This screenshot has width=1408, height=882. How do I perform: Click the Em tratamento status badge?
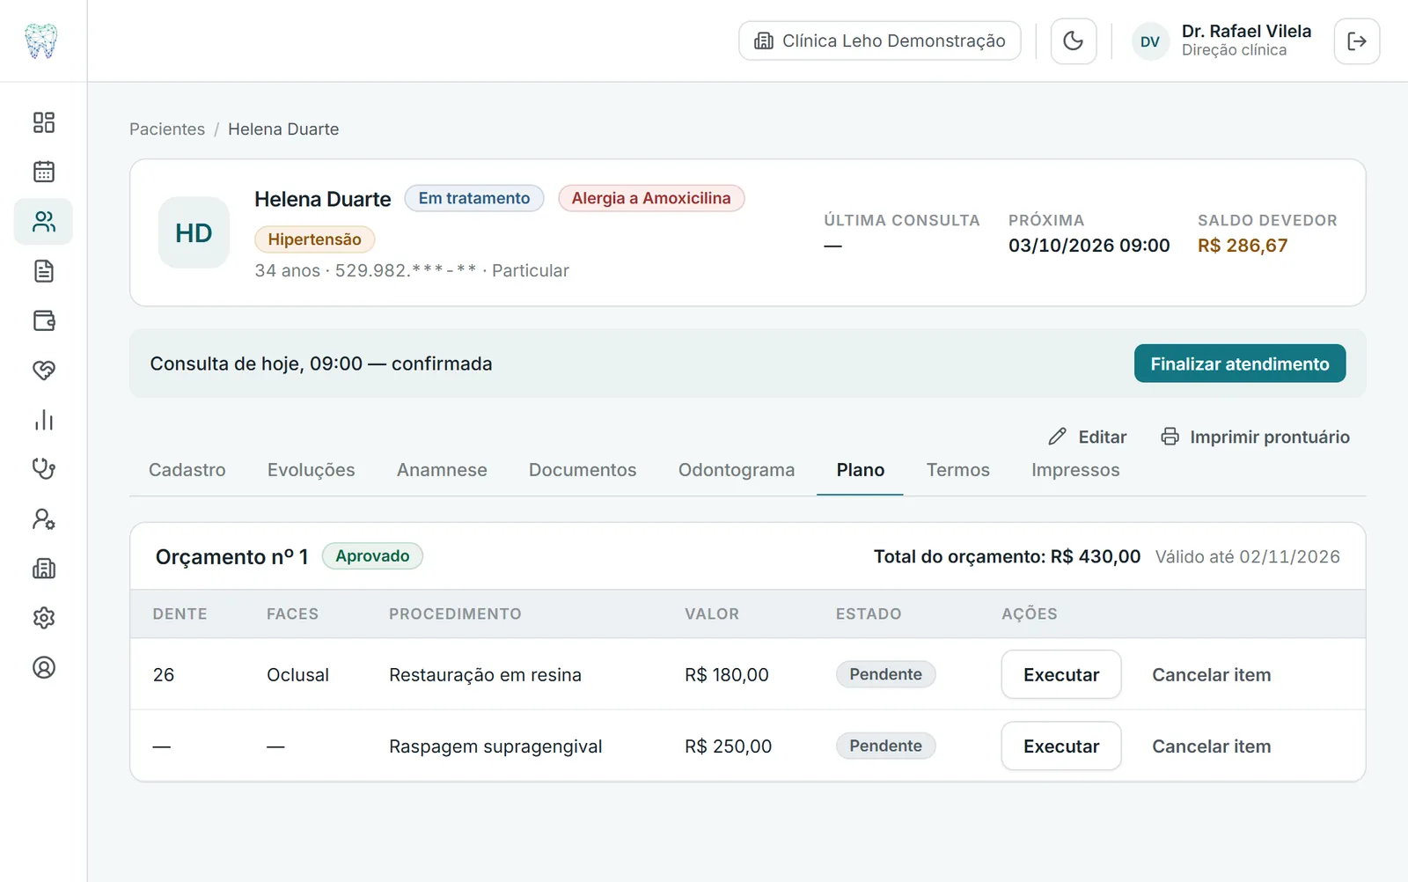[x=474, y=198]
